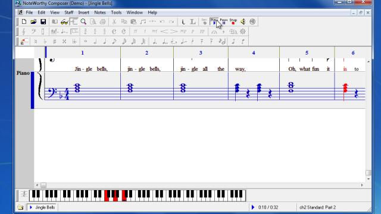Select the Jingle Bells song tab
The image size is (381, 214).
click(42, 207)
